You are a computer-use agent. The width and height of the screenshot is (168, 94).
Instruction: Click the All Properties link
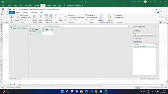coord(136,38)
